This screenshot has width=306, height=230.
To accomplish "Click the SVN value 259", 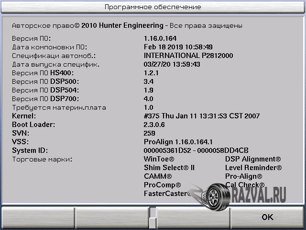I will pos(149,133).
